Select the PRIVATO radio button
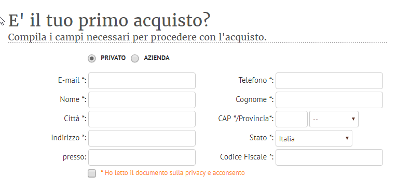The image size is (411, 190). pos(92,59)
